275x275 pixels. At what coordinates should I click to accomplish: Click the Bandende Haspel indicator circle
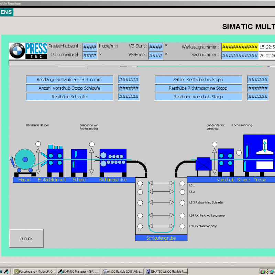[38, 144]
